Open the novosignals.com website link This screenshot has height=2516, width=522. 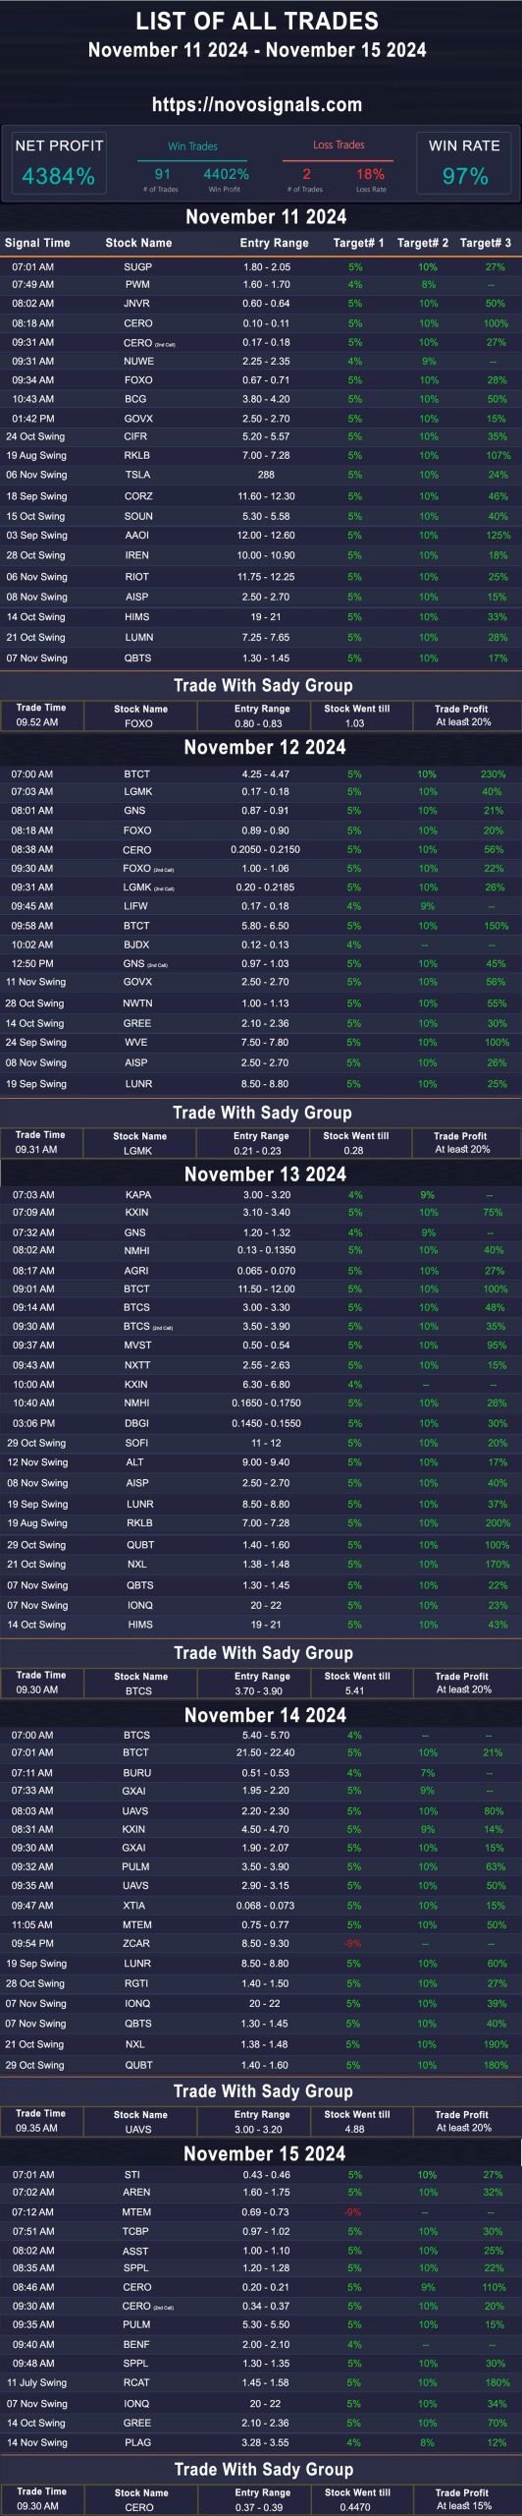257,105
